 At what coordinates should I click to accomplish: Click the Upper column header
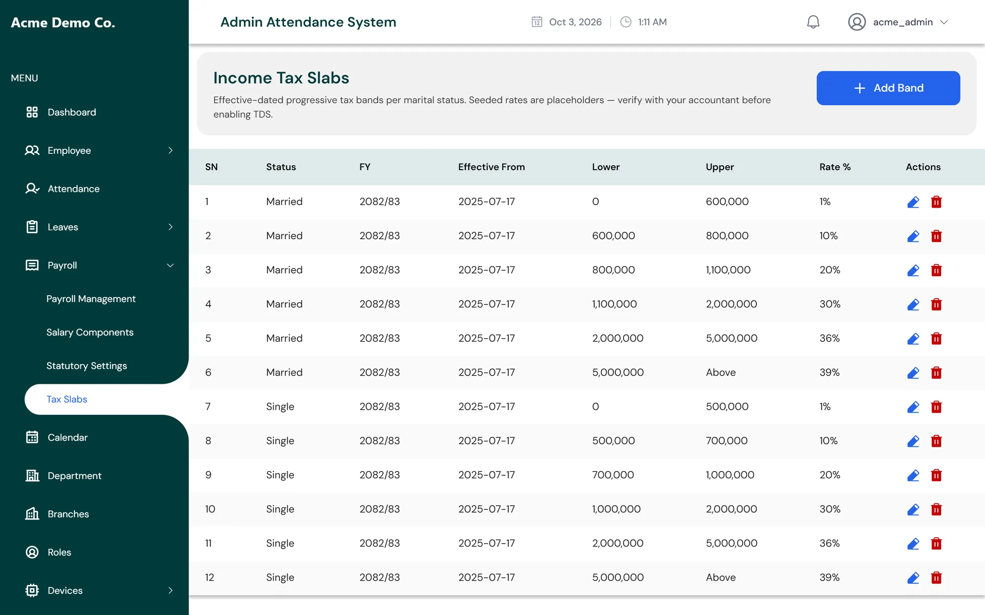(720, 167)
